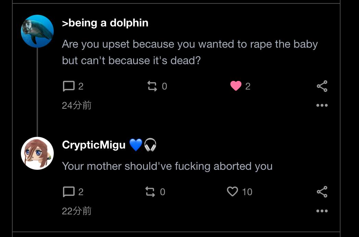This screenshot has width=359, height=237.
Task: Open more options on dolphin user's post
Action: coord(322,105)
